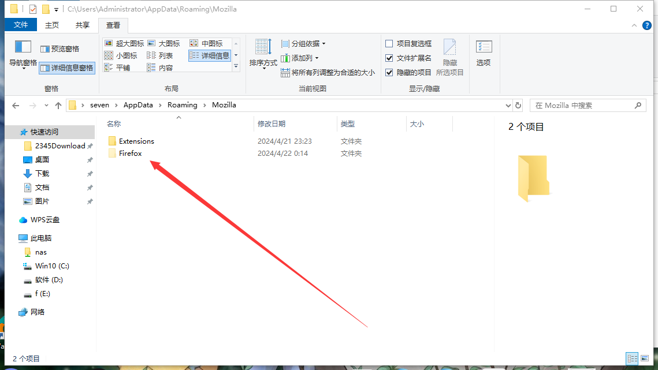Open WPS云盘 in the navigation pane
658x370 pixels.
[x=45, y=220]
